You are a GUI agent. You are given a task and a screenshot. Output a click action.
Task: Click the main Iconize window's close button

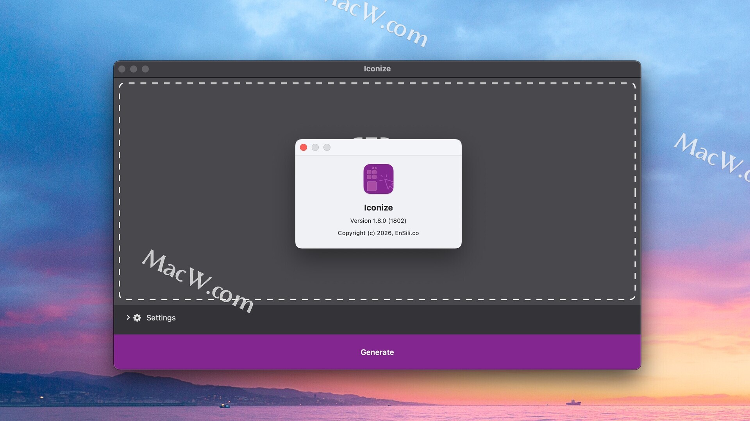(122, 69)
